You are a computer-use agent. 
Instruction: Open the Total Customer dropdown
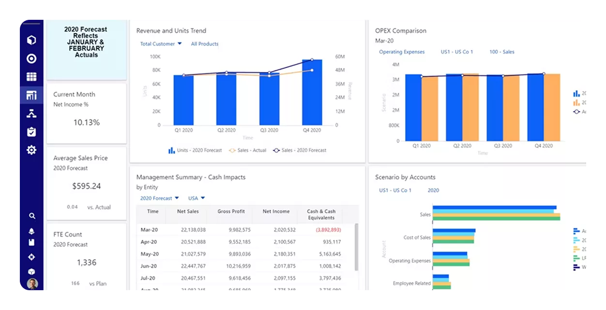[x=160, y=43]
